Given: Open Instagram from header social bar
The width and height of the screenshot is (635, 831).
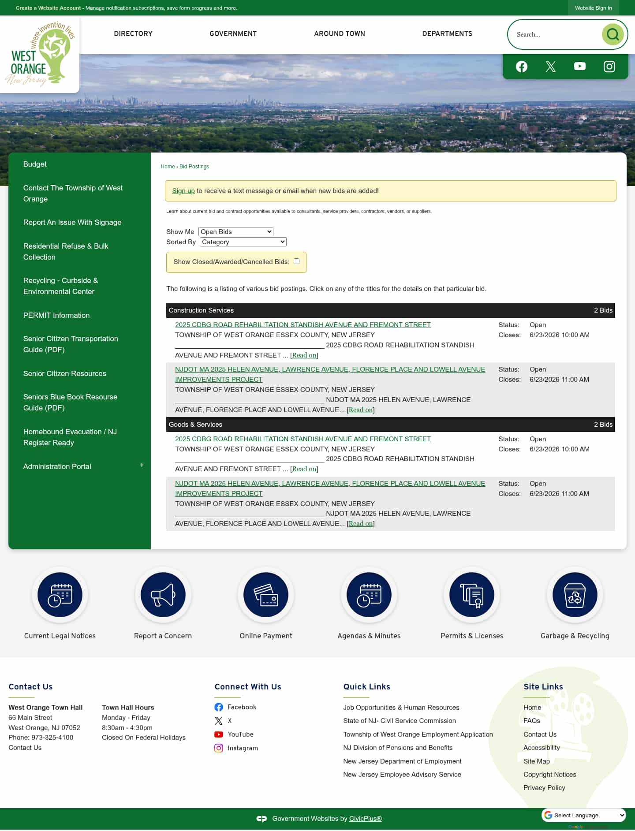Looking at the screenshot, I should click(x=609, y=67).
